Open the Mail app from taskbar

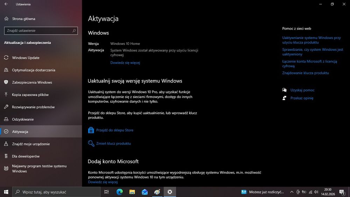point(145,192)
